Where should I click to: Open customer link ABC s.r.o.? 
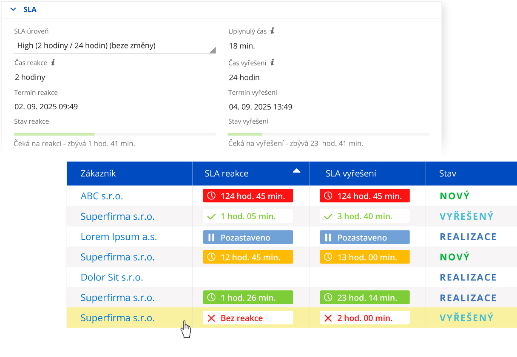point(102,196)
